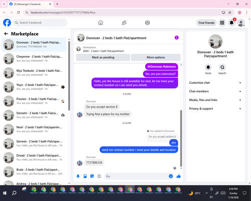
Task: Open the Bratz conversation
Action: tap(34, 172)
